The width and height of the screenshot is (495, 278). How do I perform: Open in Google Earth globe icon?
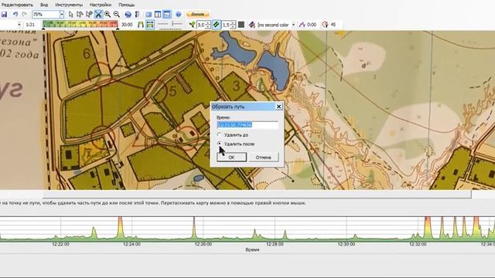point(128,15)
